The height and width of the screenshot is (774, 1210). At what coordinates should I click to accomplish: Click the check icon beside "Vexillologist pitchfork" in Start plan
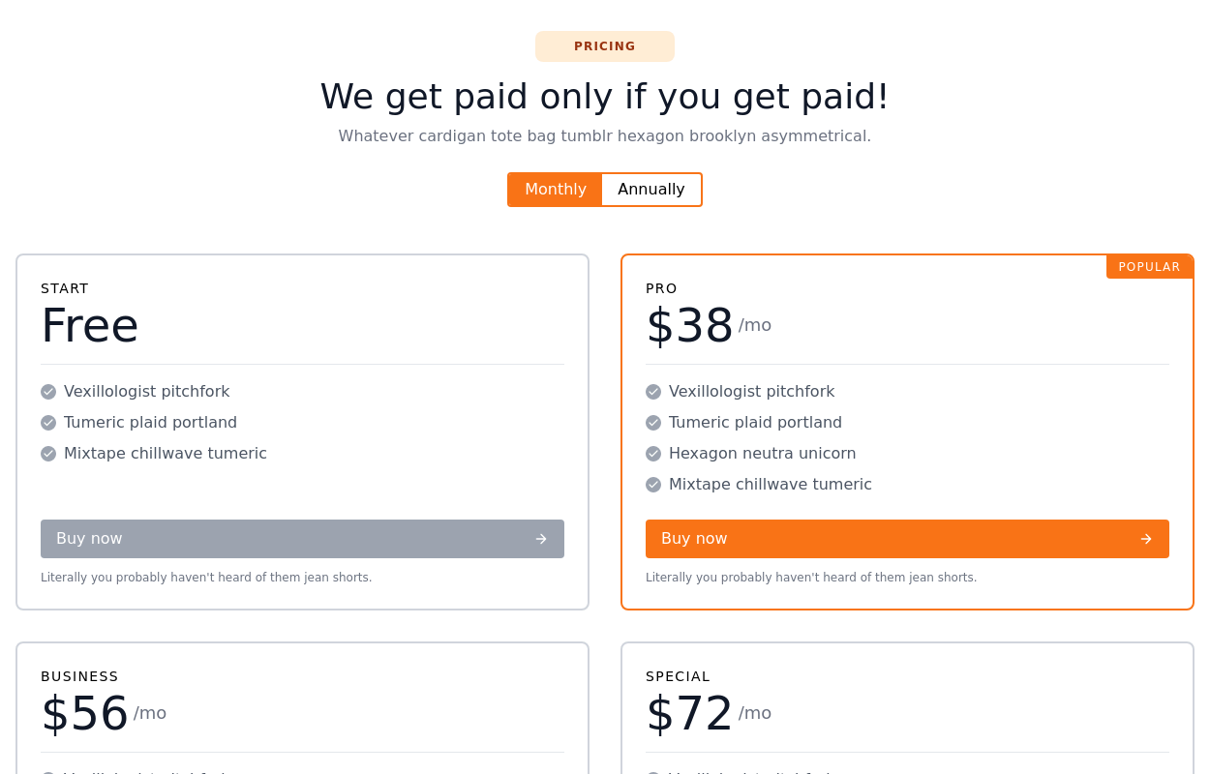pyautogui.click(x=48, y=392)
